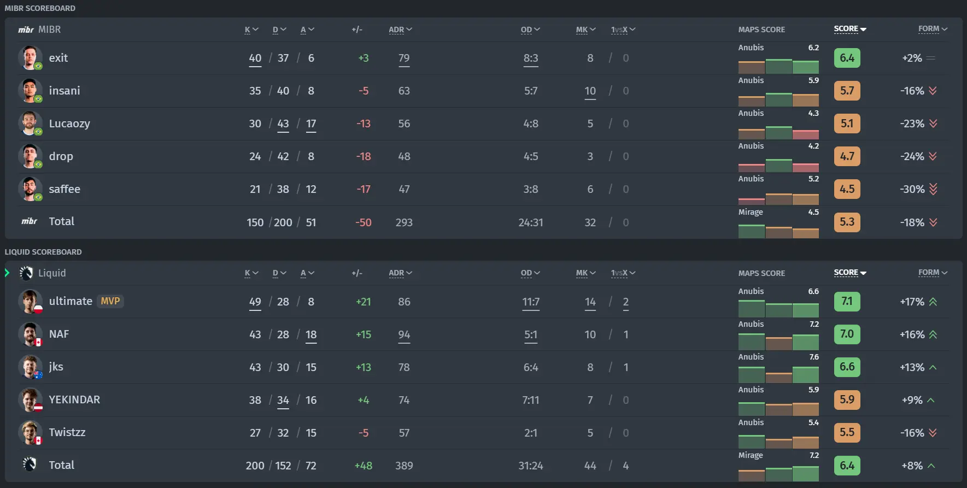This screenshot has width=967, height=488.
Task: Click MIBR total plus-minus value -50
Action: point(364,222)
